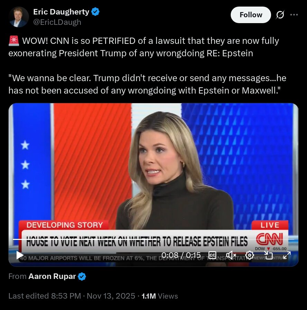Open the @EricLDaugh handle link
307x310 pixels.
coord(57,22)
